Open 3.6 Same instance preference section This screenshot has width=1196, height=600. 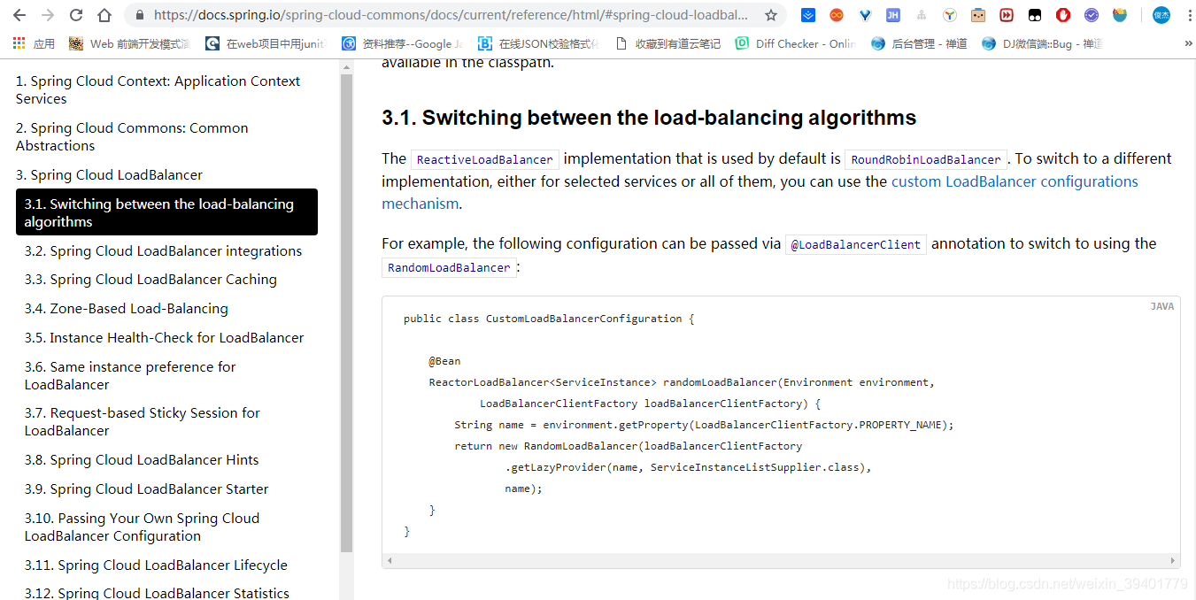pos(130,375)
